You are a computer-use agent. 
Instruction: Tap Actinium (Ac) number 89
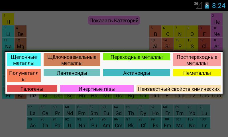pyautogui.click(x=33, y=123)
